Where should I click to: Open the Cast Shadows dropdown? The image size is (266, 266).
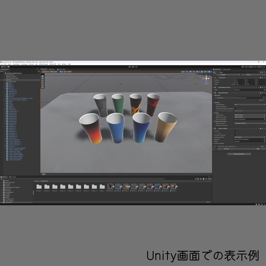tap(250, 105)
